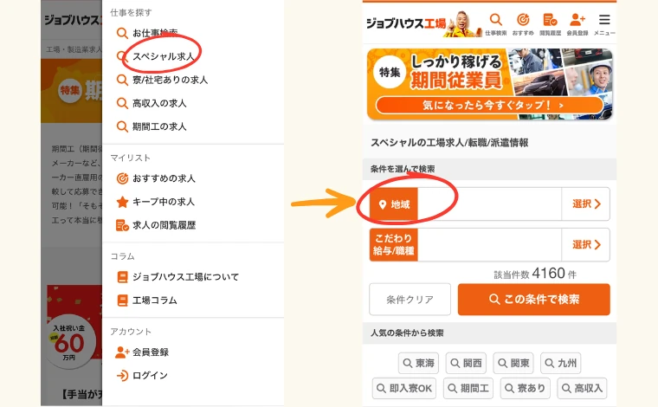Viewport: 658px width, 407px height.
Task: Click person-plus icon beside 会員登録 in menu
Action: 122,352
